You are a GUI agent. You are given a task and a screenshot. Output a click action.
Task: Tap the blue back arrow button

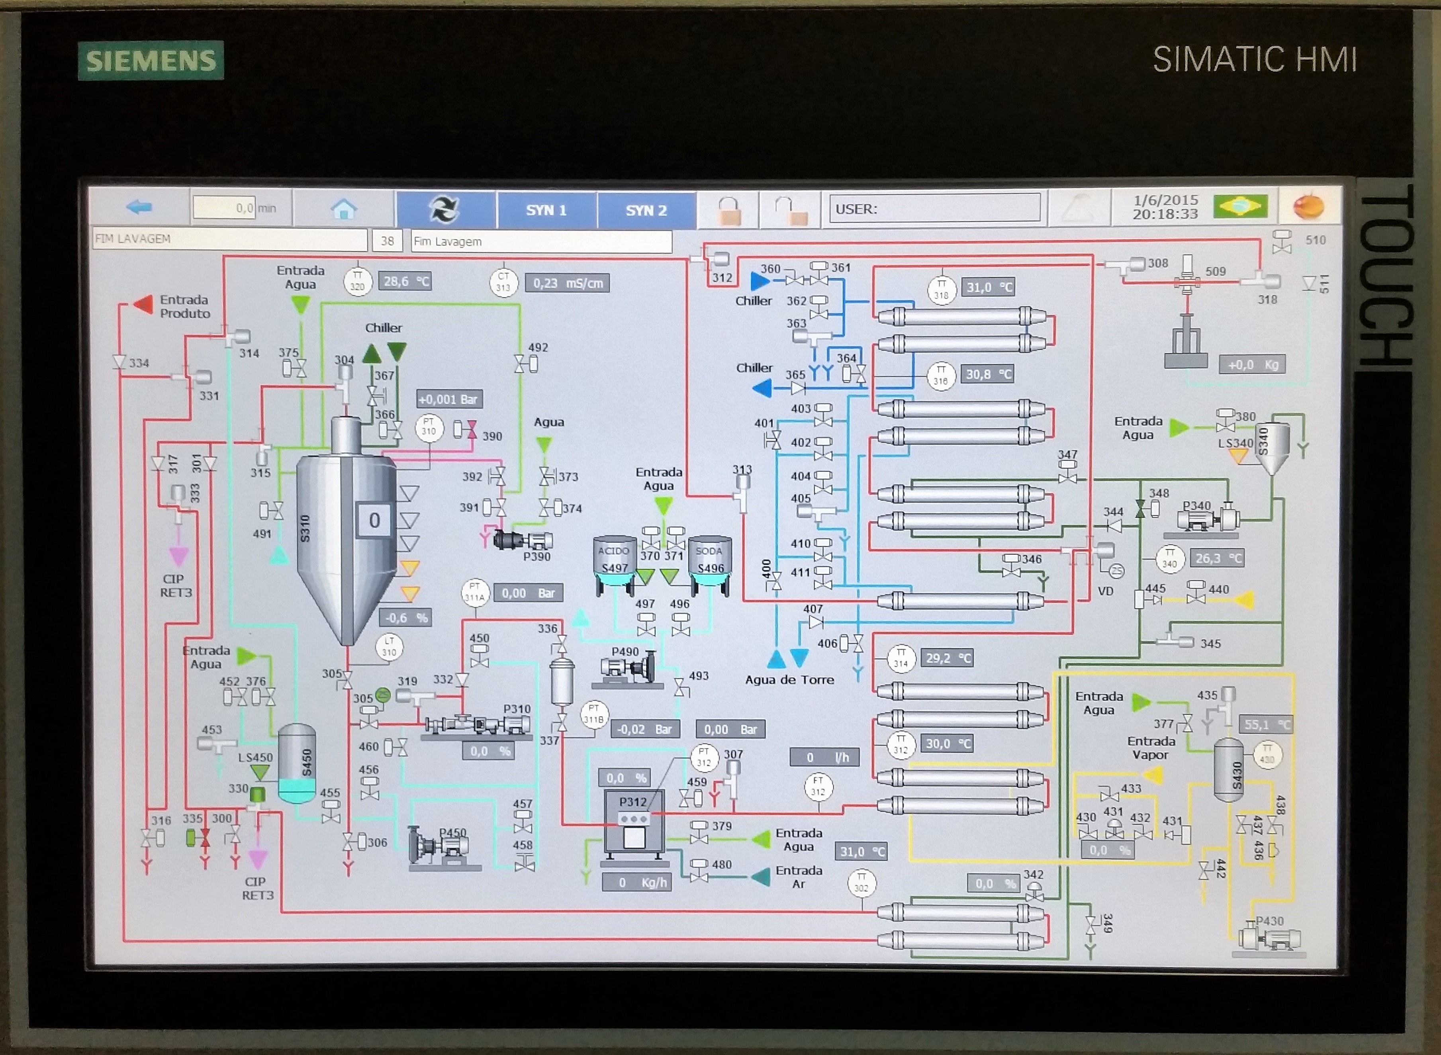(x=139, y=207)
